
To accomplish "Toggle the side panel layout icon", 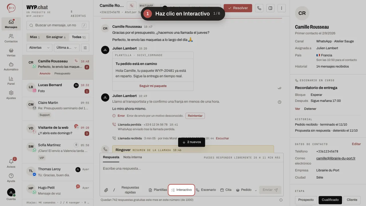I will coord(270,8).
